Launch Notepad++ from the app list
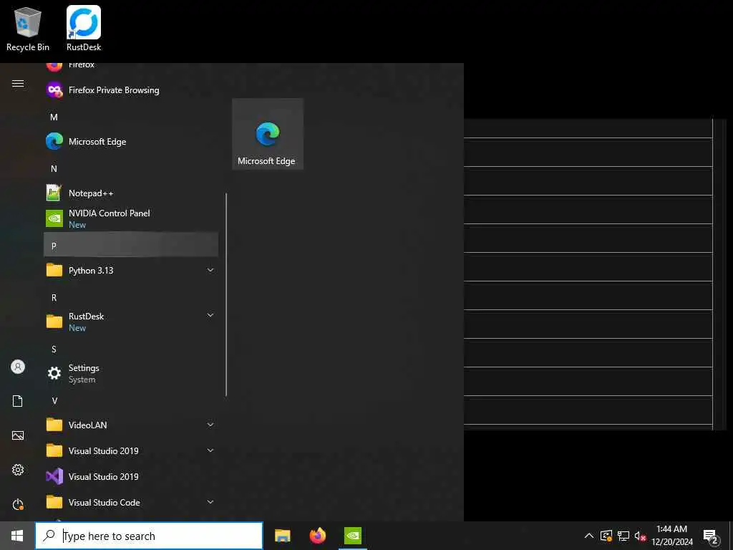Viewport: 733px width, 550px height. [x=131, y=193]
